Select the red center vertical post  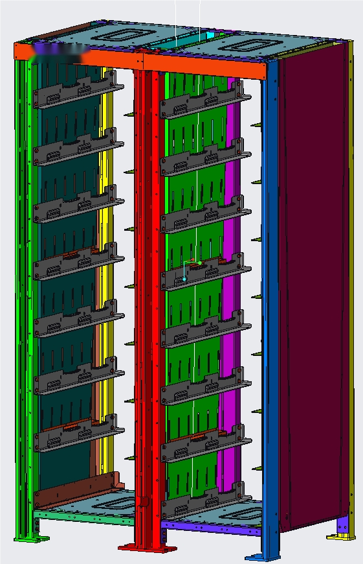146,306
